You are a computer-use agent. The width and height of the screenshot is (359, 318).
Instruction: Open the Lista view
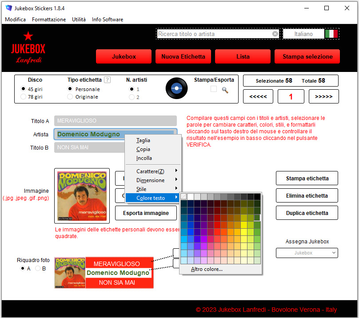click(243, 56)
